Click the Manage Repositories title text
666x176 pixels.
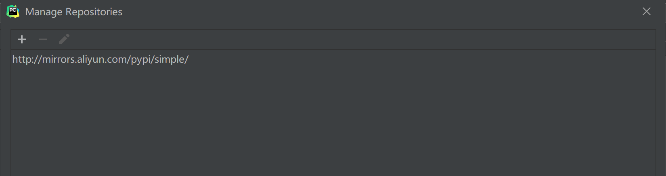[x=73, y=12]
